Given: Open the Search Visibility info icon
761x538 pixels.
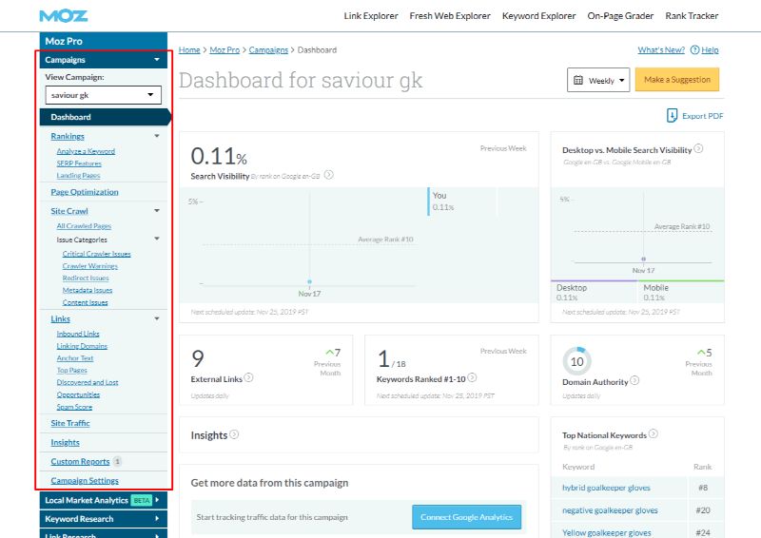Looking at the screenshot, I should [328, 175].
